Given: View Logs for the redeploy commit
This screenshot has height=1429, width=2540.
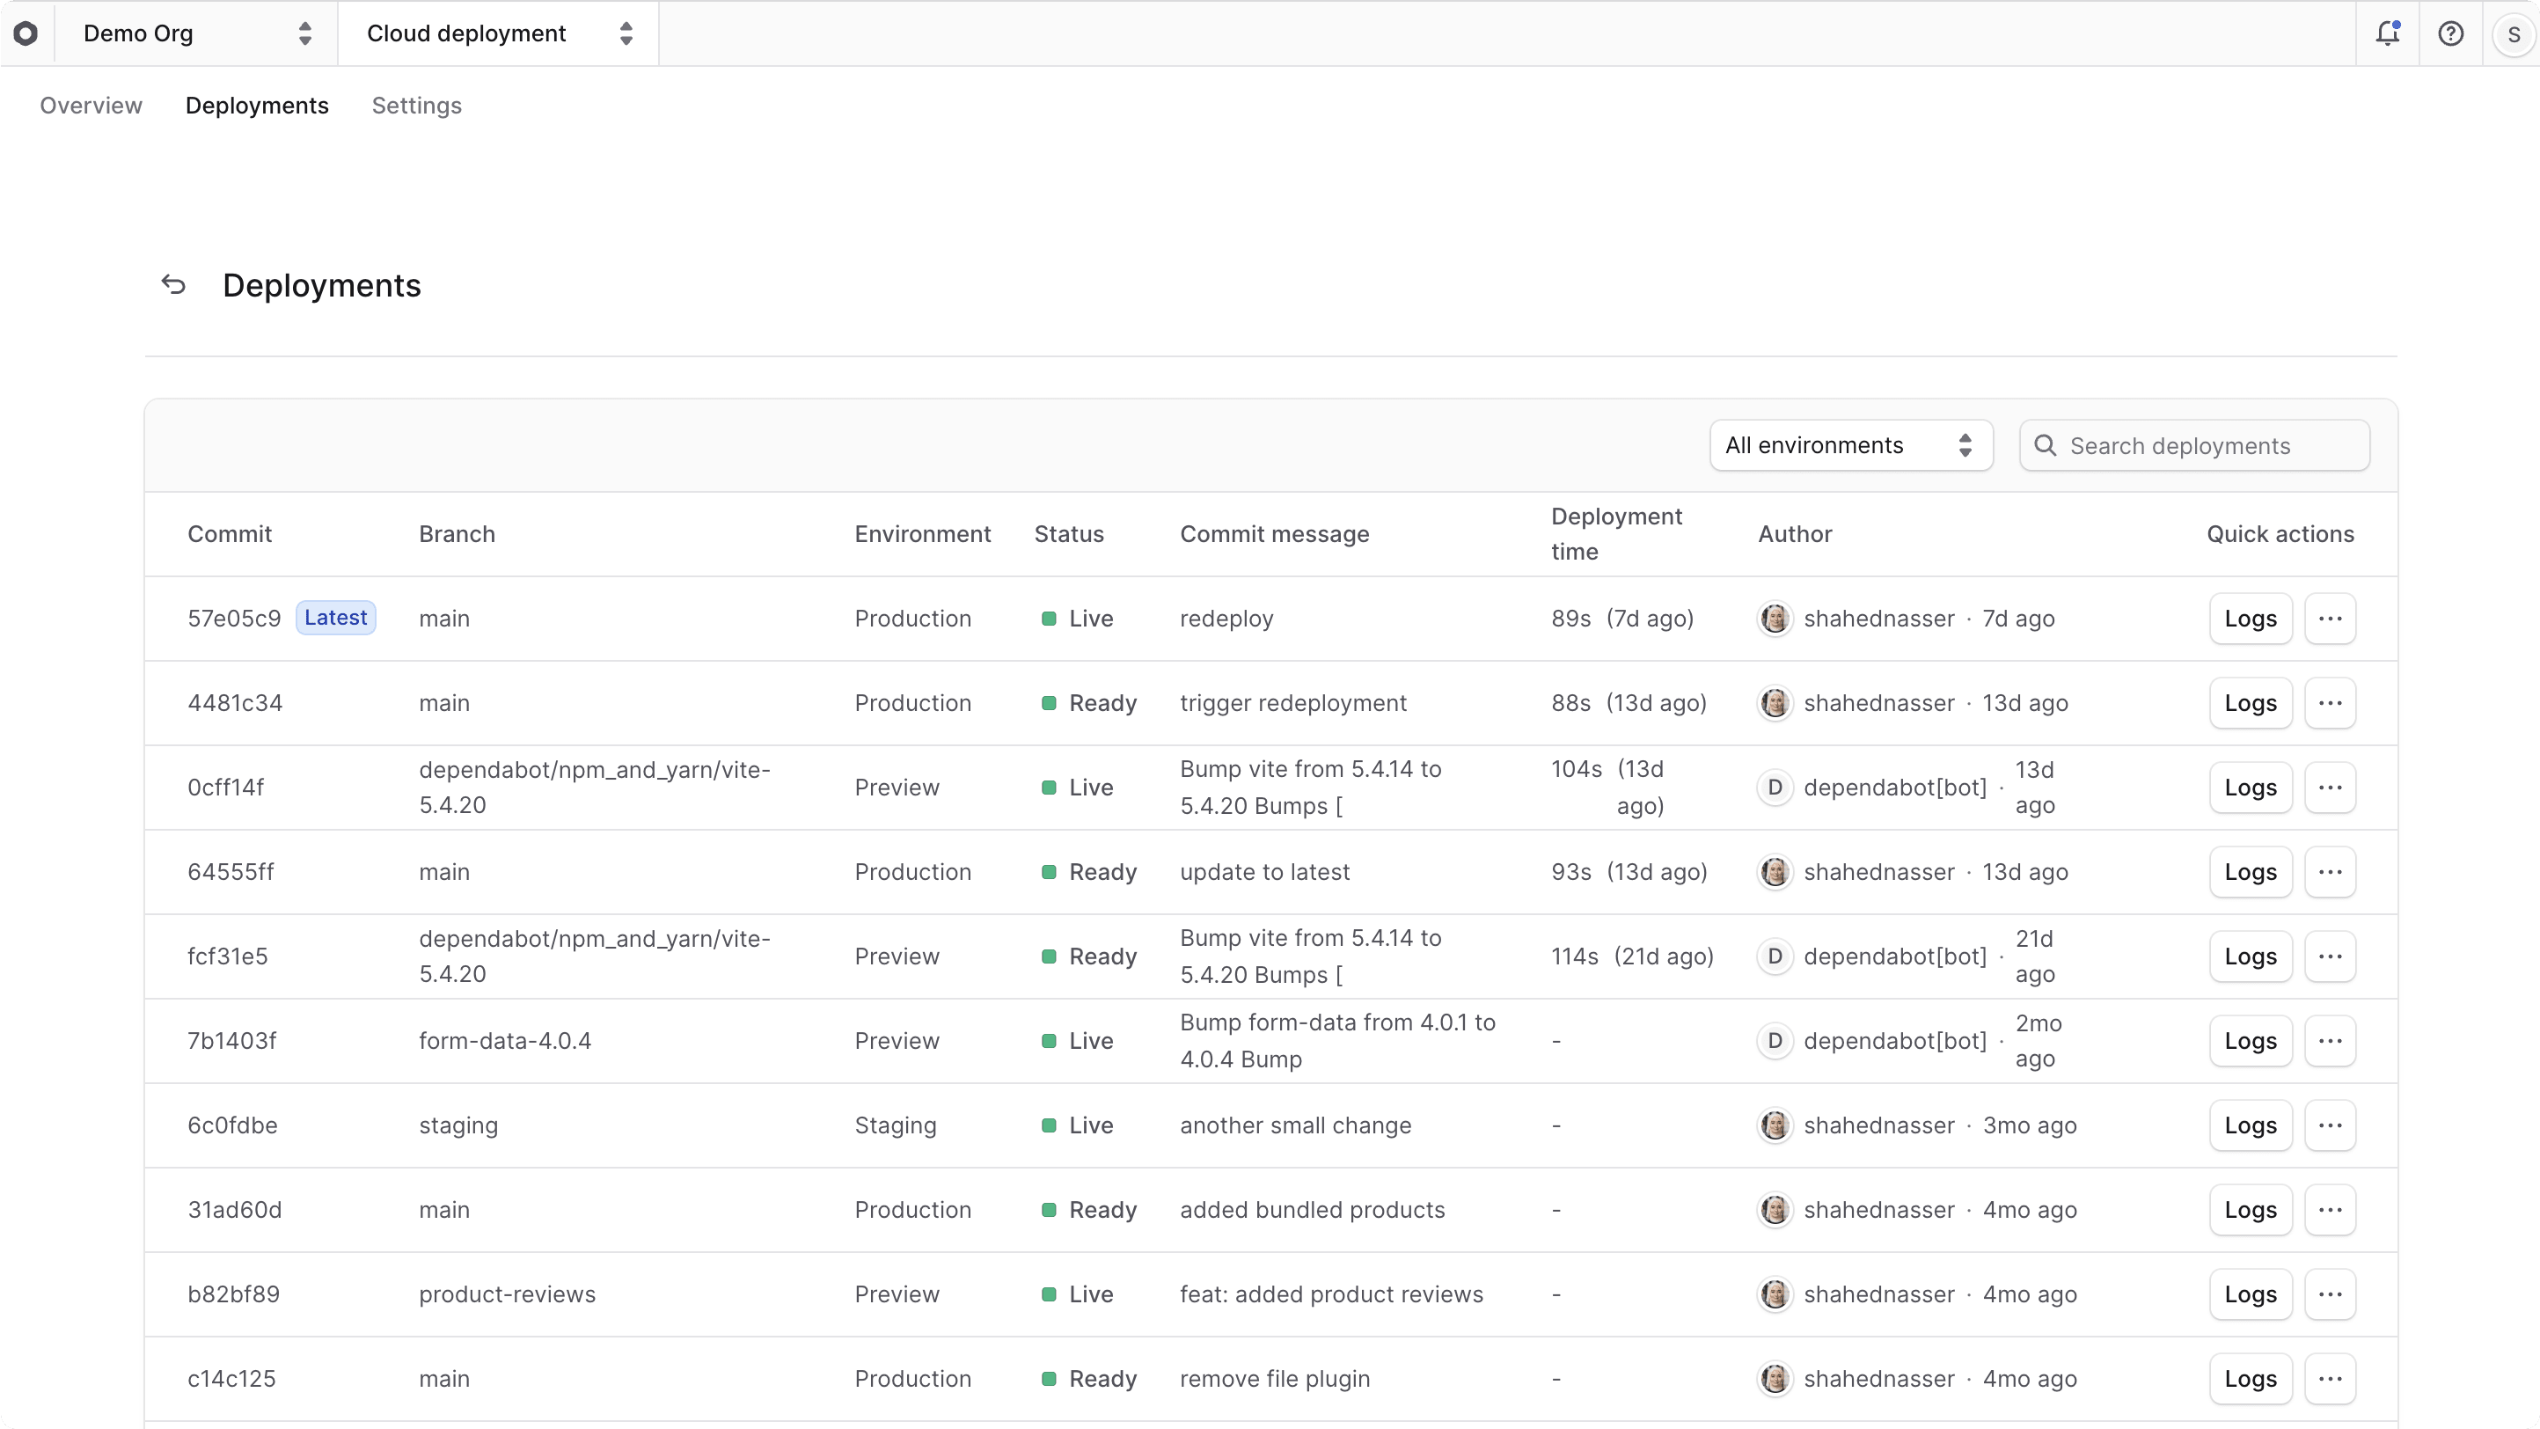Looking at the screenshot, I should click(2251, 619).
